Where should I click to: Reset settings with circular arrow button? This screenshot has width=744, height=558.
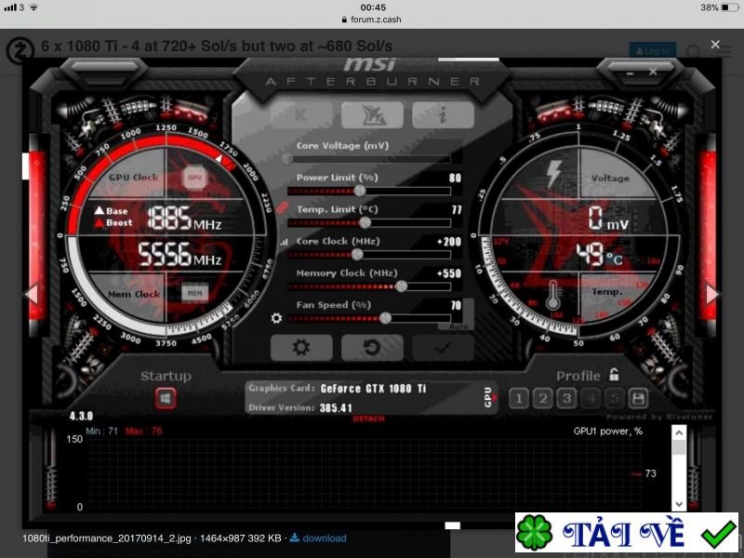[372, 347]
